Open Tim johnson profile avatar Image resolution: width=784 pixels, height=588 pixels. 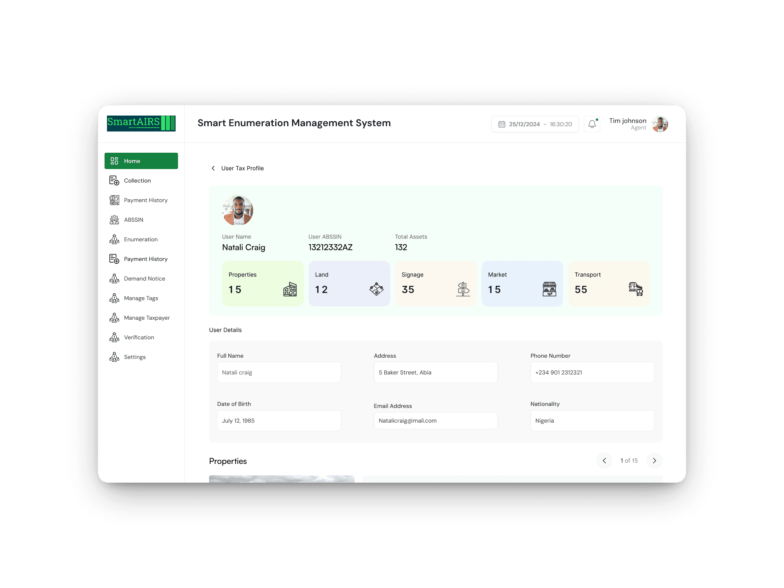[660, 124]
